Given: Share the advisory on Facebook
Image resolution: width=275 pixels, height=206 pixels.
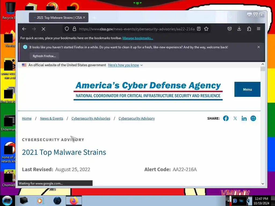Looking at the screenshot, I should pyautogui.click(x=226, y=118).
